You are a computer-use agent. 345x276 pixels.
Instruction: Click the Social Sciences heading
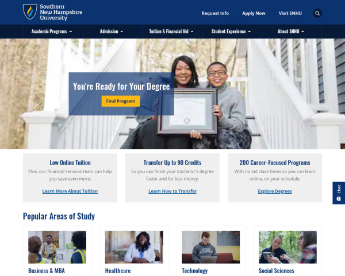(277, 270)
